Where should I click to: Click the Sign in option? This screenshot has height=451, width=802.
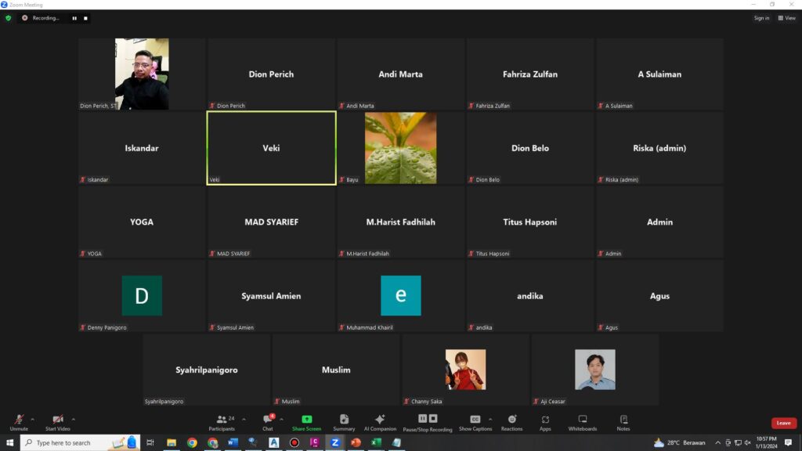pyautogui.click(x=761, y=18)
